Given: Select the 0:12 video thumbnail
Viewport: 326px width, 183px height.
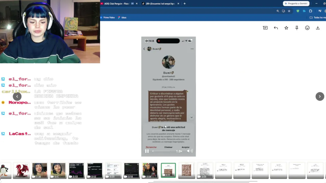Looking at the screenshot, I should (x=95, y=170).
